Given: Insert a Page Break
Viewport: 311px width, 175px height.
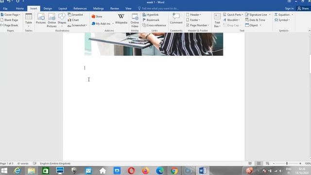Looking at the screenshot, I should pos(9,25).
